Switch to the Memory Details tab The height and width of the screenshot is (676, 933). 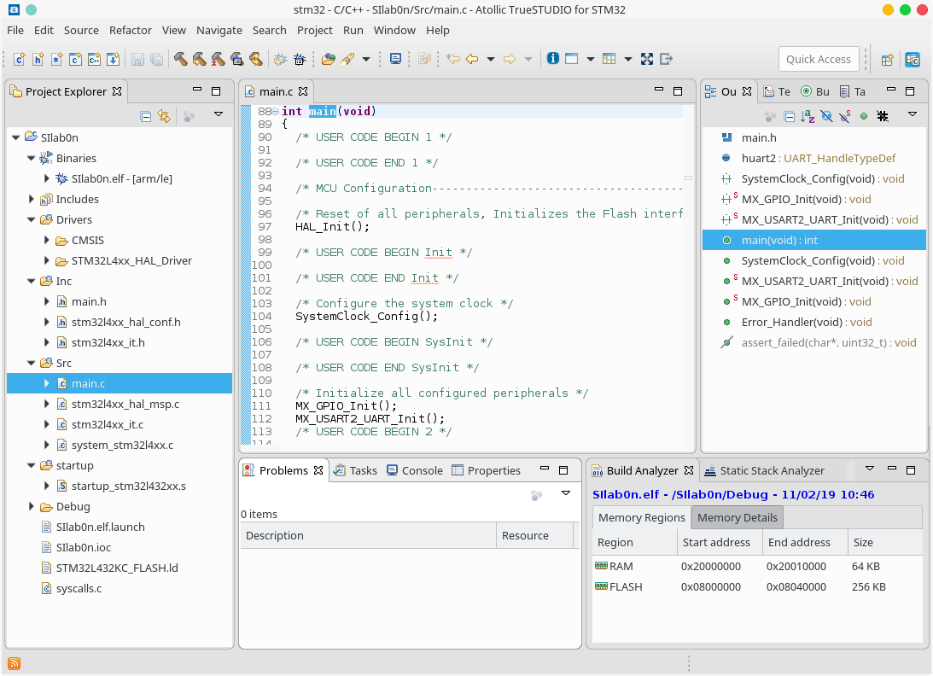(737, 517)
